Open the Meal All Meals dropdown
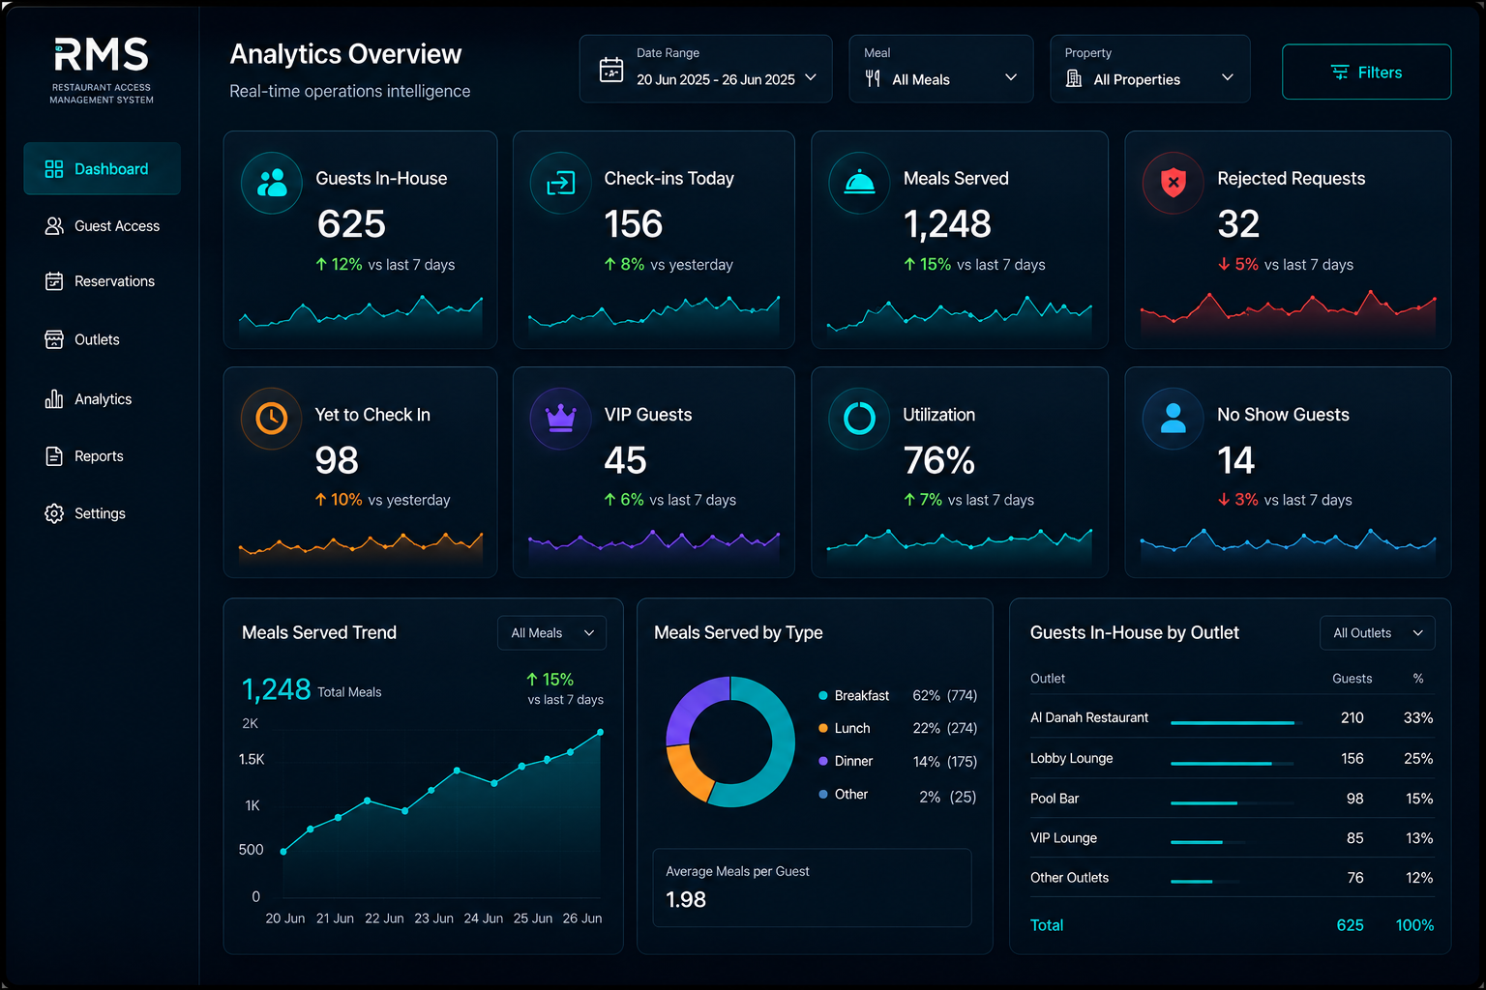This screenshot has height=990, width=1486. (x=941, y=69)
